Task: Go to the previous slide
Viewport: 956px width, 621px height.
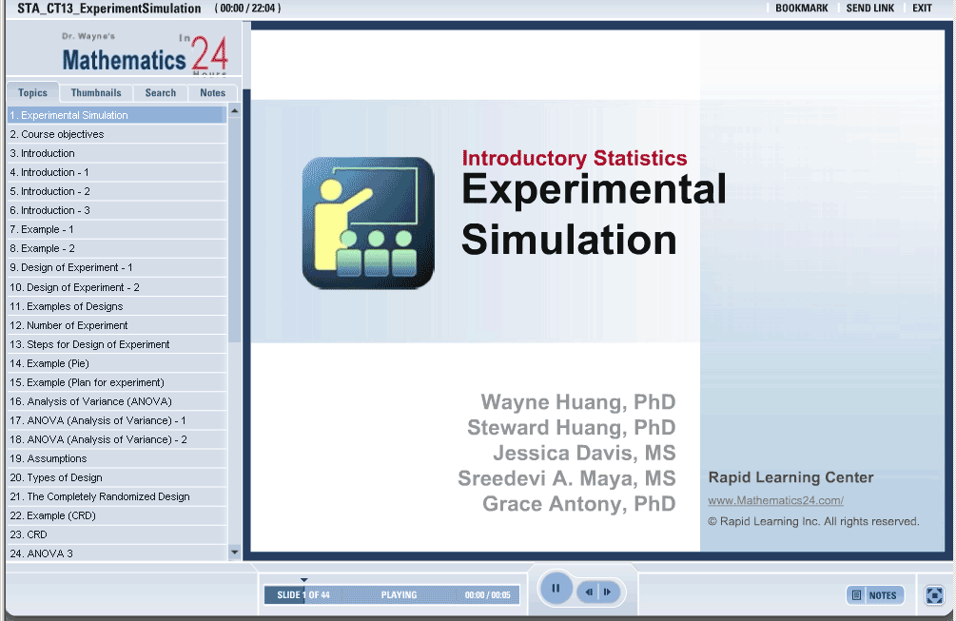Action: click(x=589, y=592)
